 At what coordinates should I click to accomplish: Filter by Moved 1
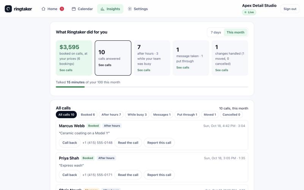coord(210,115)
